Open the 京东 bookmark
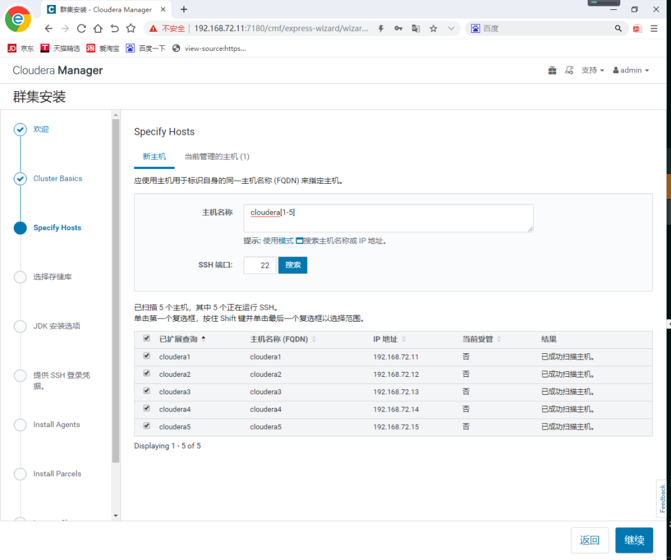 click(21, 48)
